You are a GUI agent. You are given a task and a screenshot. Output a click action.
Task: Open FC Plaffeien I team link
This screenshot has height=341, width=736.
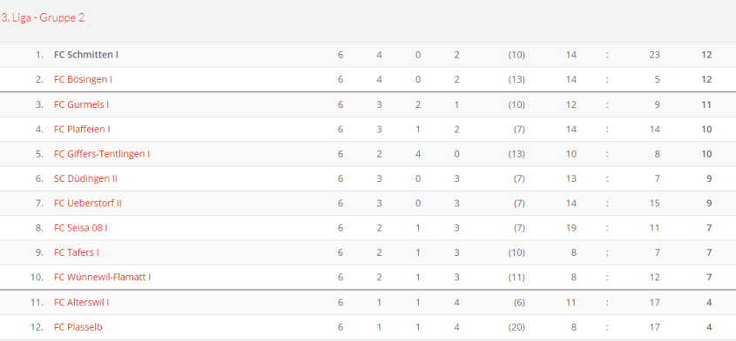click(82, 129)
